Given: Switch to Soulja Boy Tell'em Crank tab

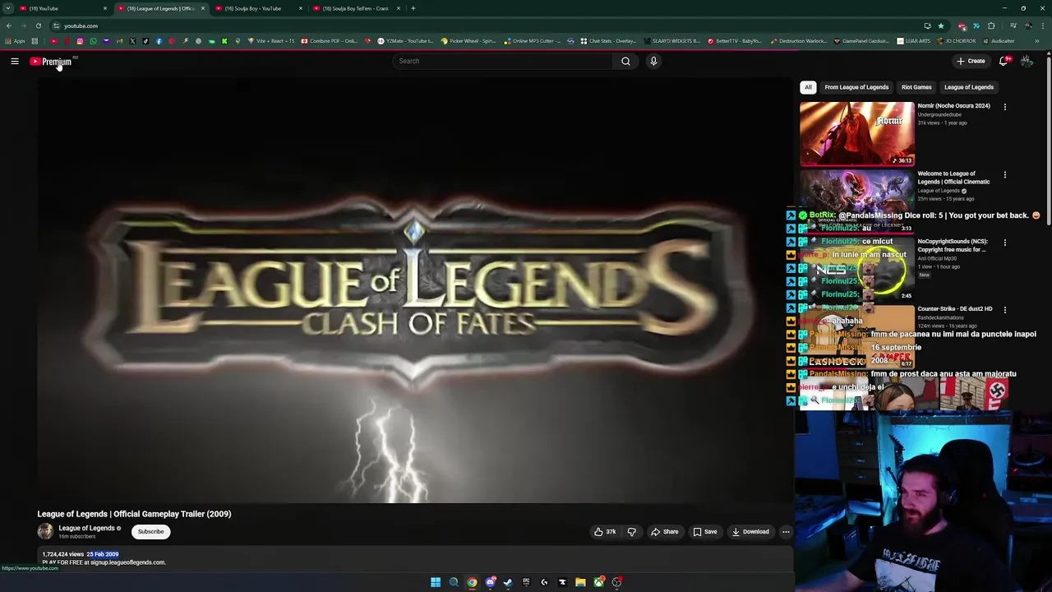Looking at the screenshot, I should click(355, 8).
